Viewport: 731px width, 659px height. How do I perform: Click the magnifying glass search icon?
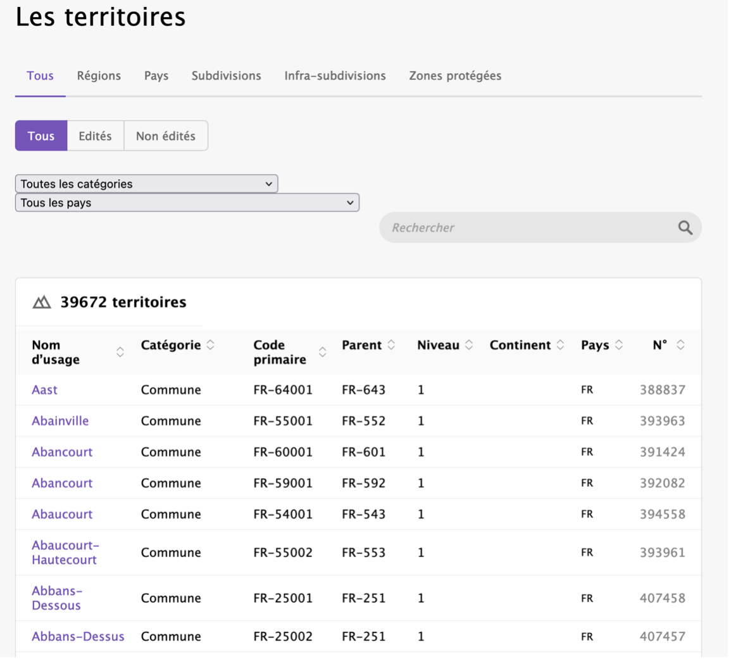(x=685, y=227)
